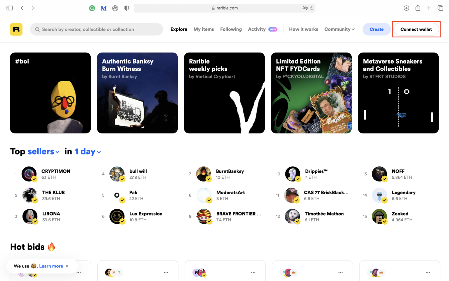Open THE KLUB avatar

click(30, 195)
